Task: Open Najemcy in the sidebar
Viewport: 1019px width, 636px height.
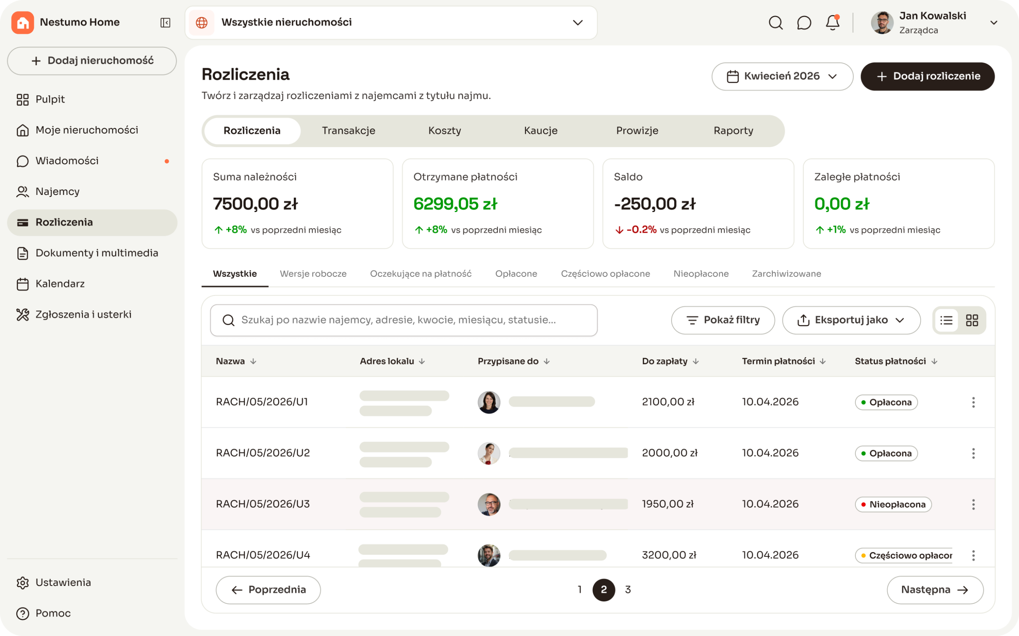Action: pyautogui.click(x=92, y=192)
